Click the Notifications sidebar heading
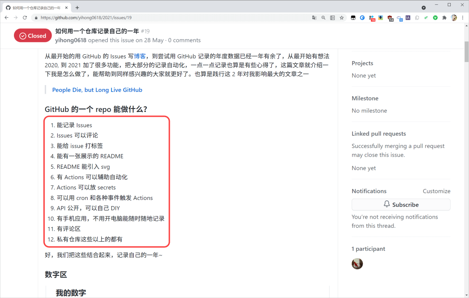469x298 pixels. pyautogui.click(x=369, y=191)
